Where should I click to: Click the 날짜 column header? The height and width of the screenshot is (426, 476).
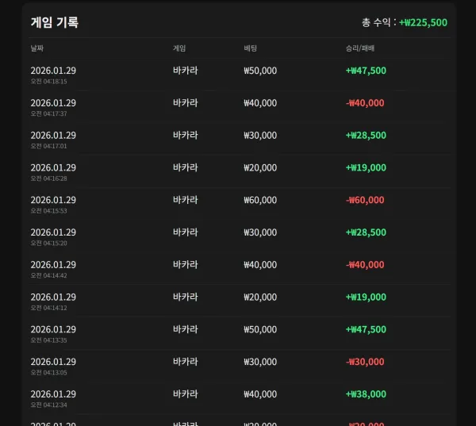click(x=37, y=48)
